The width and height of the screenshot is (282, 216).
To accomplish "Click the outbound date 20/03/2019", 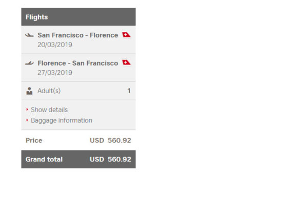I will coord(55,45).
